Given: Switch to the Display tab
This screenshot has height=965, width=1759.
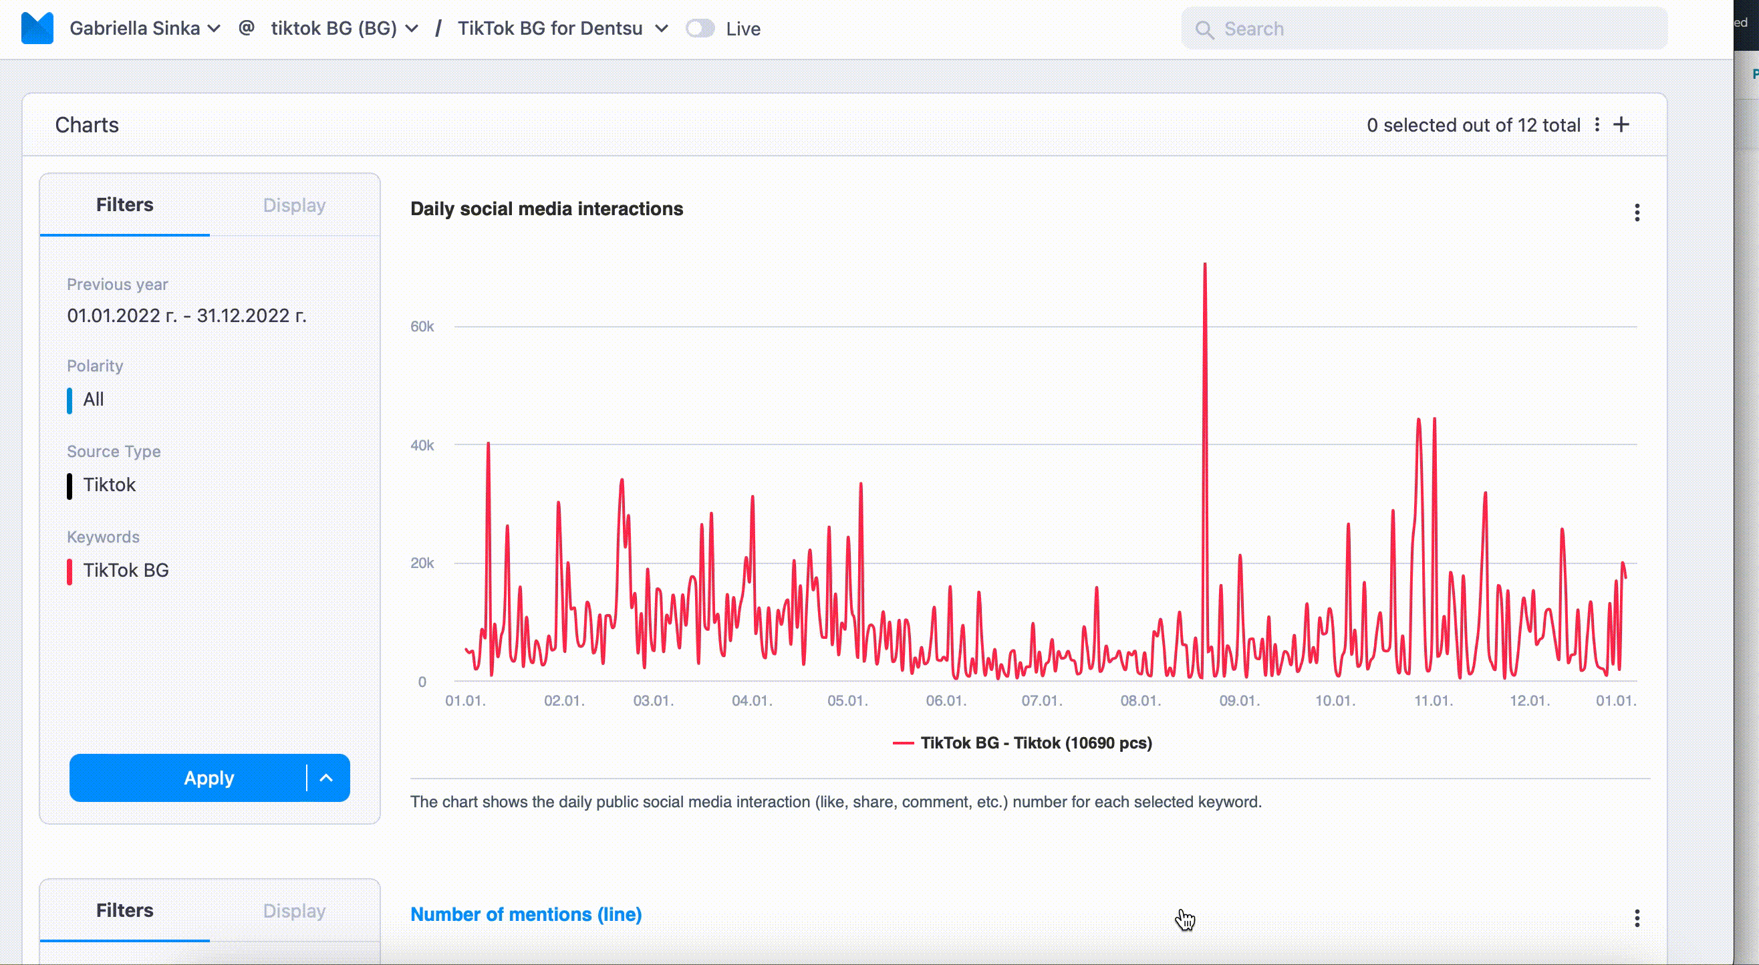Looking at the screenshot, I should [293, 205].
